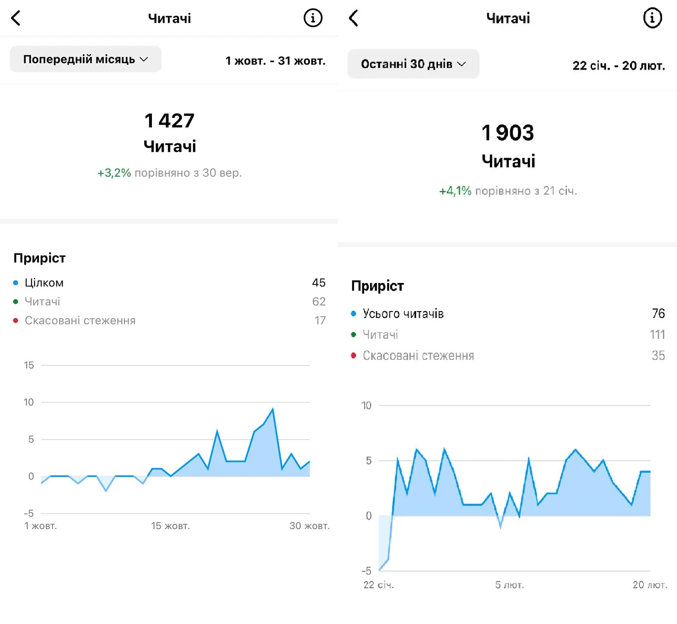The image size is (677, 624).
Task: Select the date range 22 січ. - 20 лют.
Action: [x=619, y=66]
